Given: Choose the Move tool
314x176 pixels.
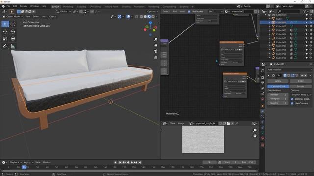Looking at the screenshot, I should 5,31.
